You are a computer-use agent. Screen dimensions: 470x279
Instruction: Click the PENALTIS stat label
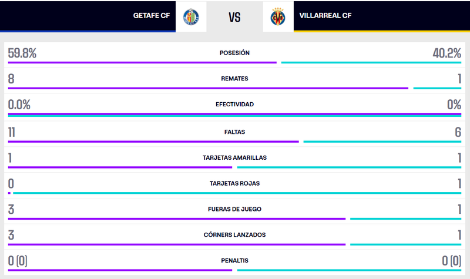point(234,260)
